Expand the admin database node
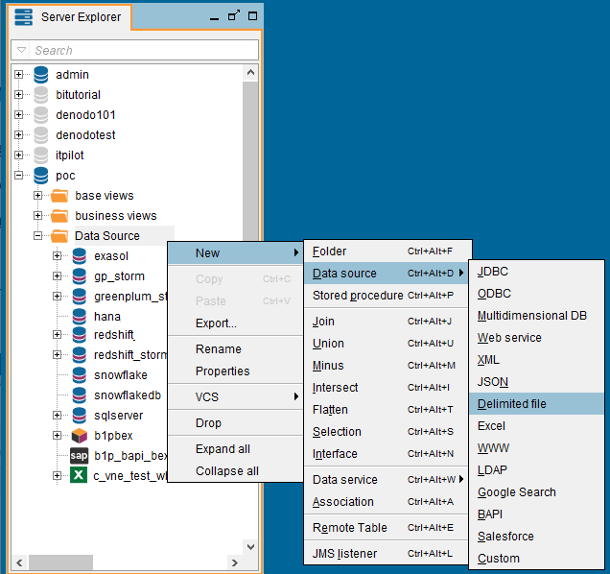The width and height of the screenshot is (610, 574). pyautogui.click(x=18, y=74)
